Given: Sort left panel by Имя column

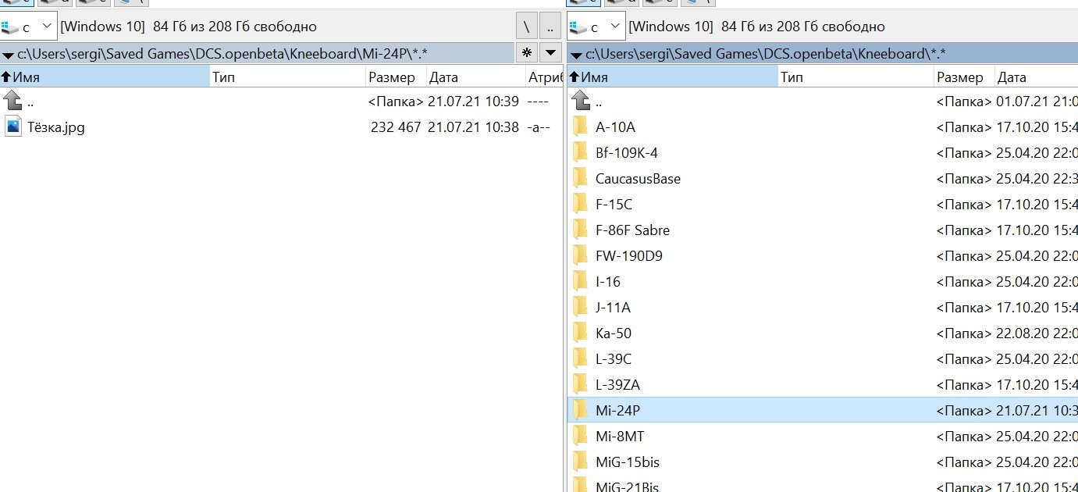Looking at the screenshot, I should [105, 77].
